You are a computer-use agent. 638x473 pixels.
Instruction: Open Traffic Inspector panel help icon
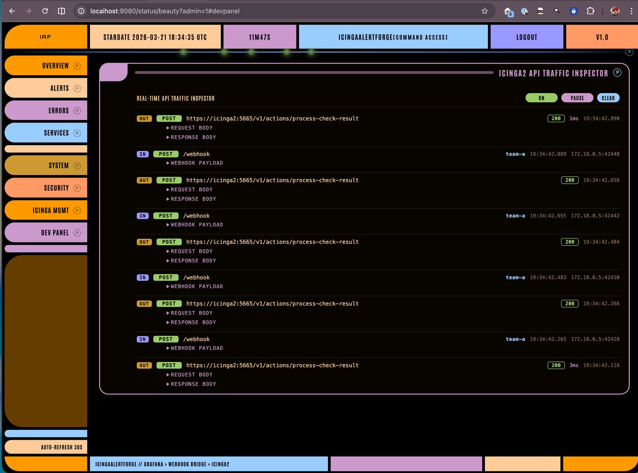coord(617,73)
